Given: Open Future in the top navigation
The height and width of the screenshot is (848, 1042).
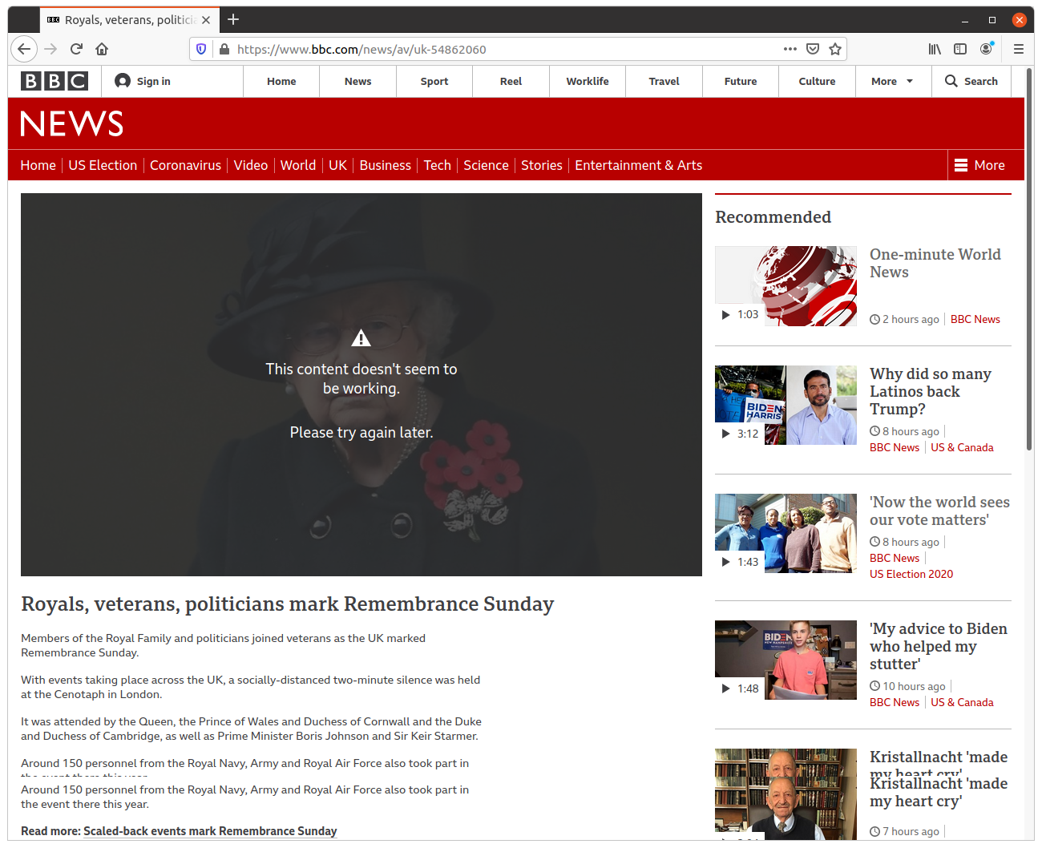Looking at the screenshot, I should click(741, 81).
